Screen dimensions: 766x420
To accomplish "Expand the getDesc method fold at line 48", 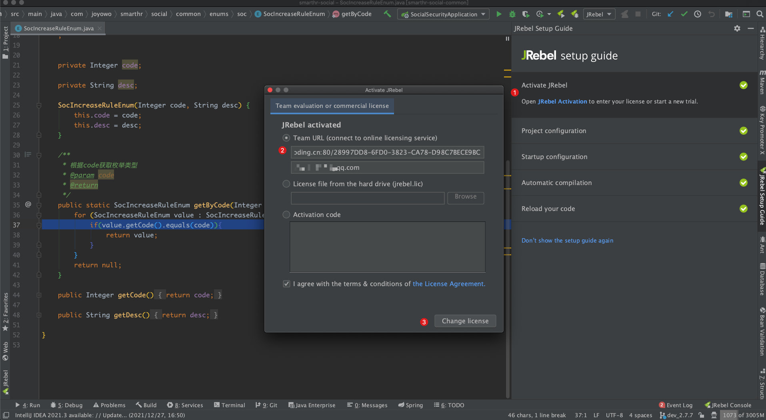I will [39, 315].
